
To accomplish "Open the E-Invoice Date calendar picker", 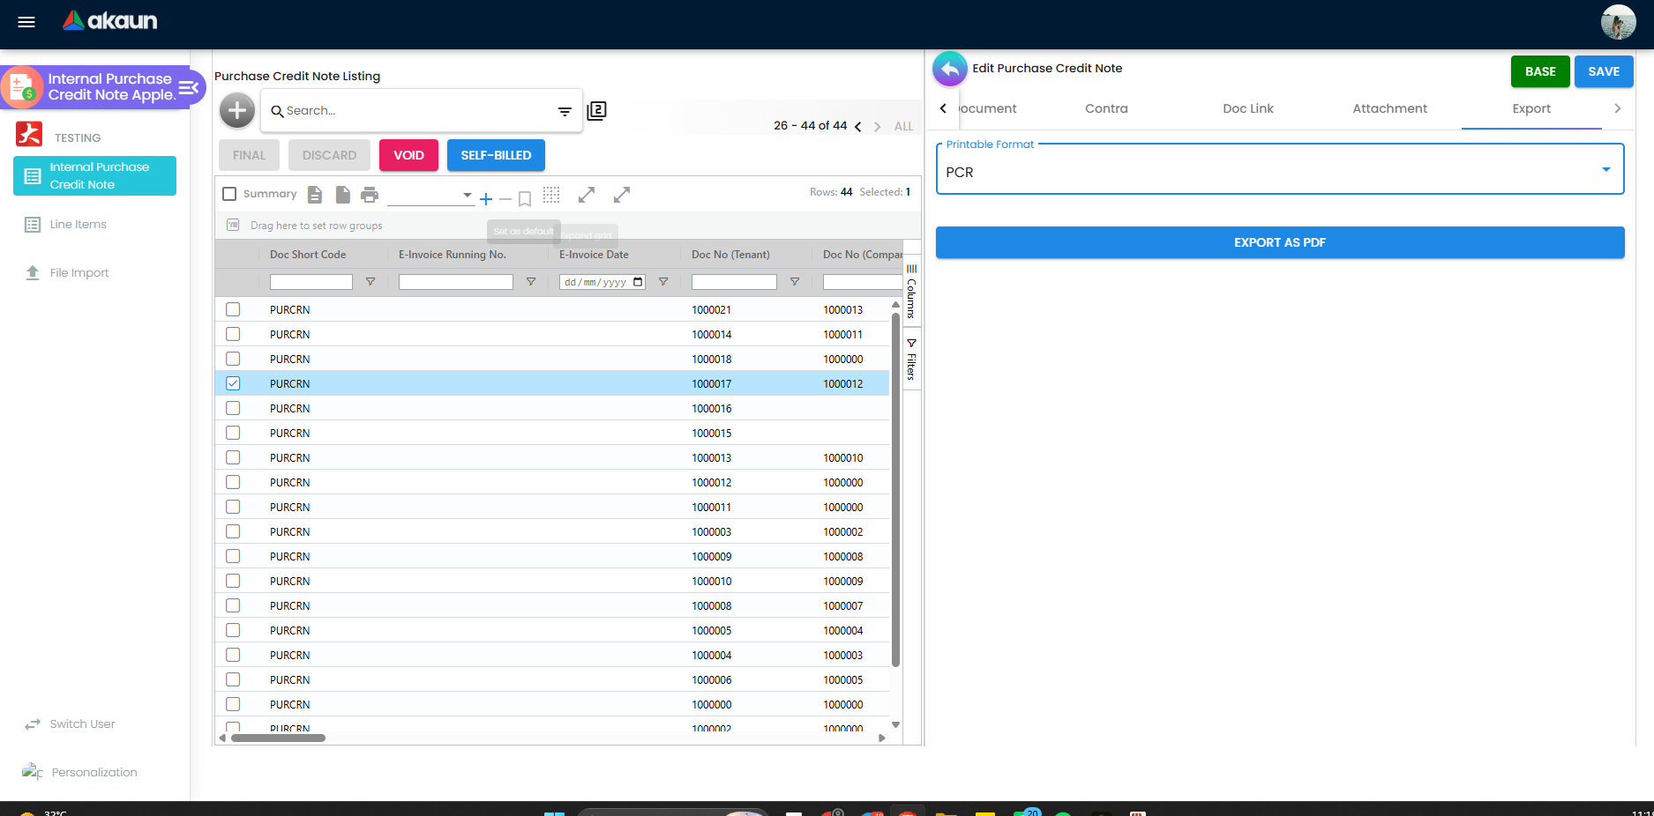I will tap(638, 282).
